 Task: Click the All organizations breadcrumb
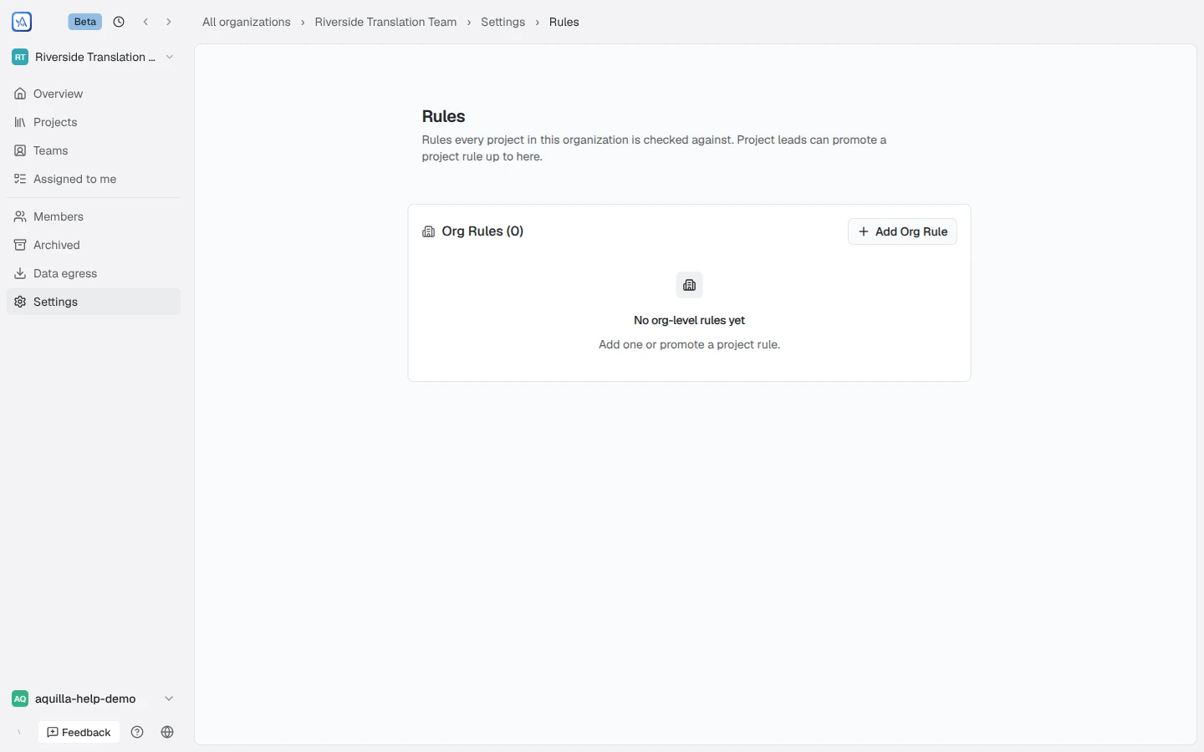click(247, 22)
